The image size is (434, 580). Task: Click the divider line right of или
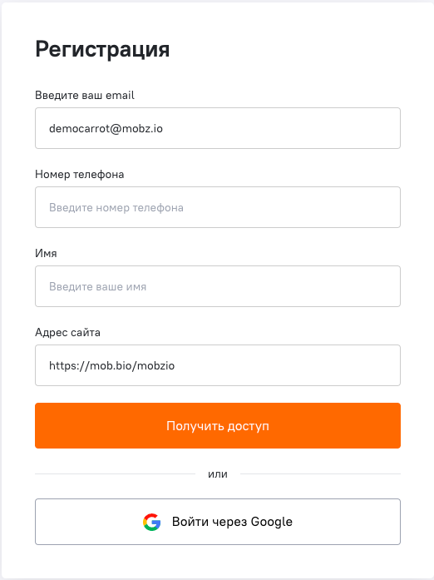pos(320,473)
